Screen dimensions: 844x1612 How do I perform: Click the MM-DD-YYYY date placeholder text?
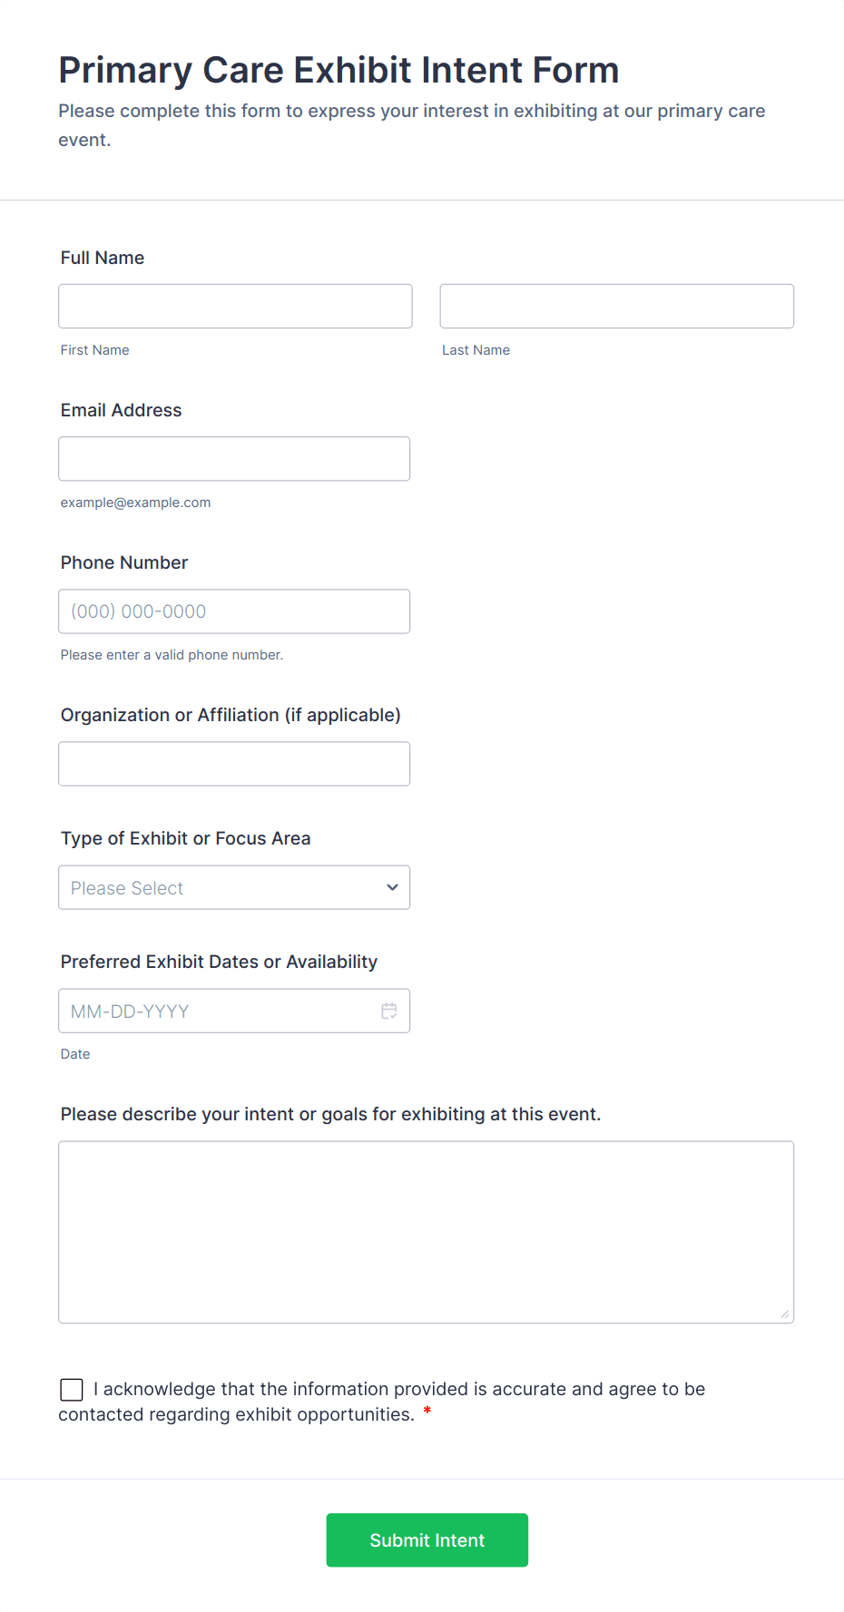coord(130,1011)
